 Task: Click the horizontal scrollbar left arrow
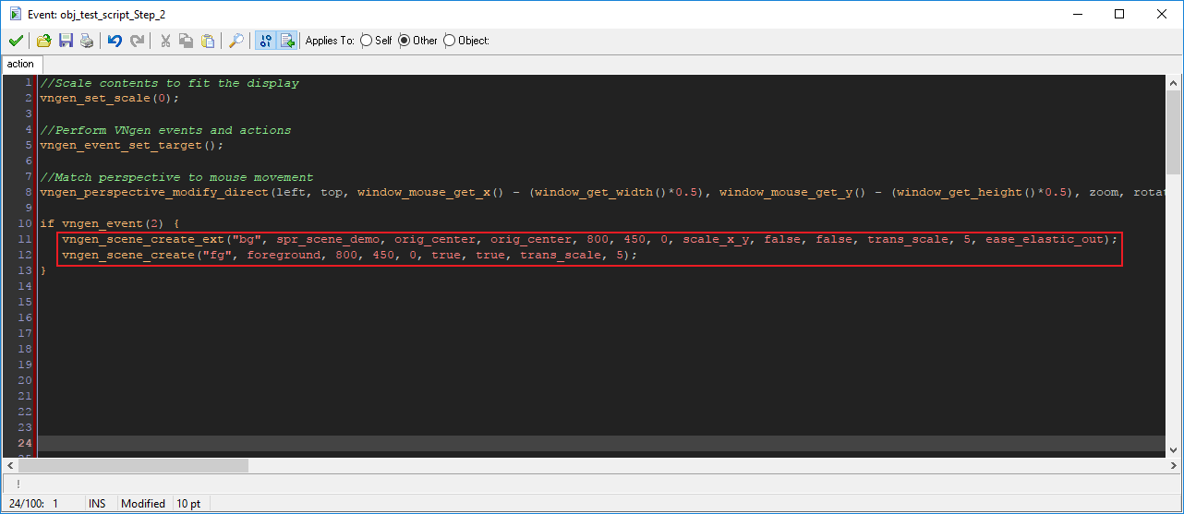click(x=10, y=466)
